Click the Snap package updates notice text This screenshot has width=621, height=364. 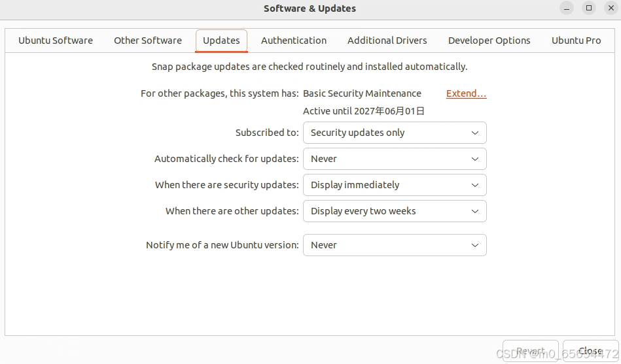point(310,67)
